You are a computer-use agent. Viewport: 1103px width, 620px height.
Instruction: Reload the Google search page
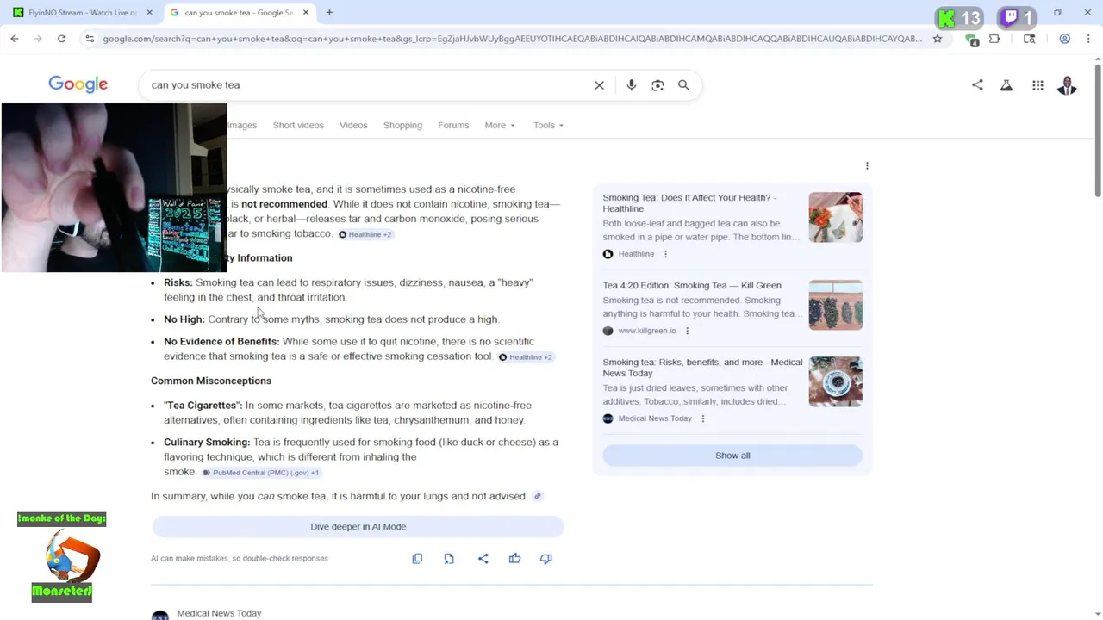[x=61, y=39]
